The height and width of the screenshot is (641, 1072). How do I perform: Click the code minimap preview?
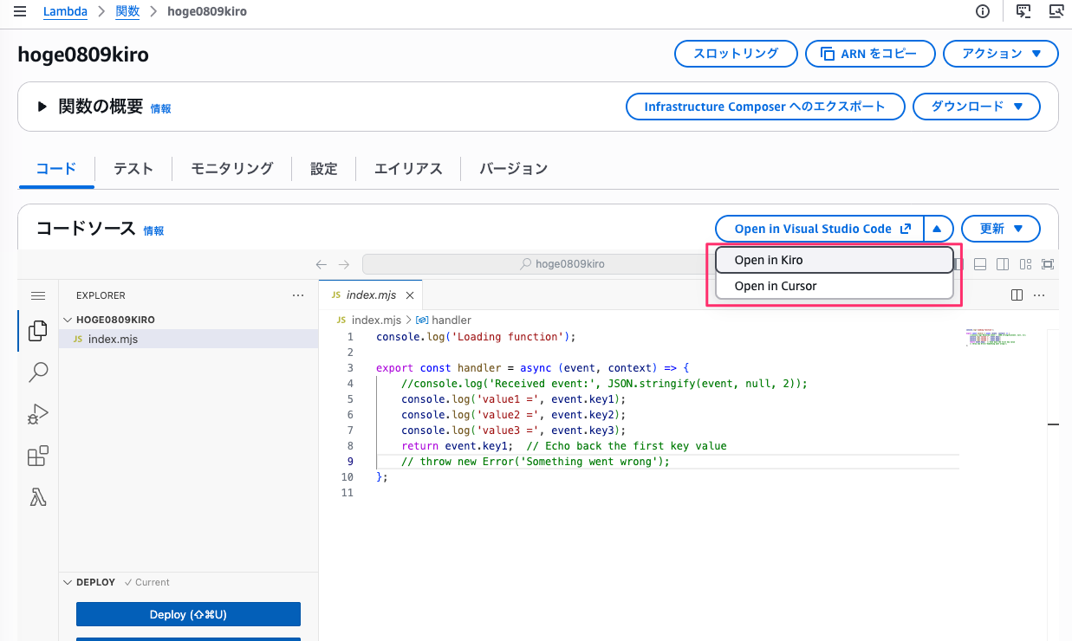point(998,339)
